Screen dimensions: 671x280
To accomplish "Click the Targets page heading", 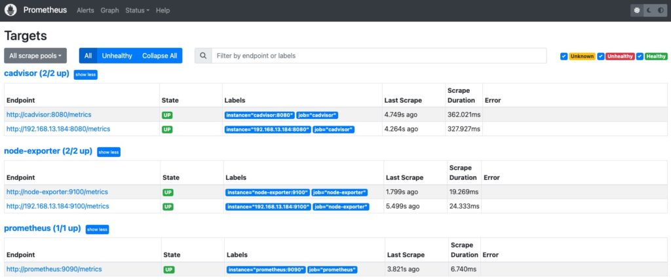I will coord(26,35).
